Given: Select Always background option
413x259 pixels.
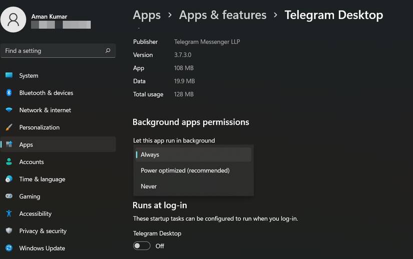Looking at the screenshot, I should tap(193, 154).
